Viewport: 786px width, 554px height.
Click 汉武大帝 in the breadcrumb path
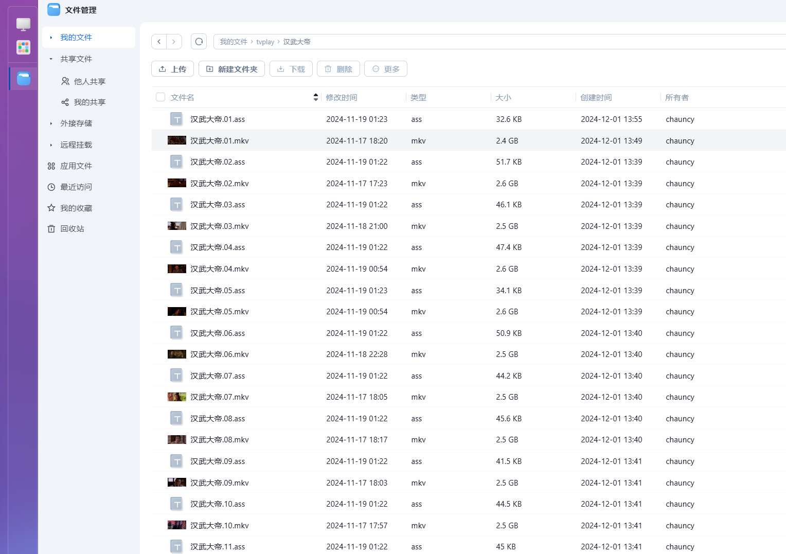tap(297, 42)
